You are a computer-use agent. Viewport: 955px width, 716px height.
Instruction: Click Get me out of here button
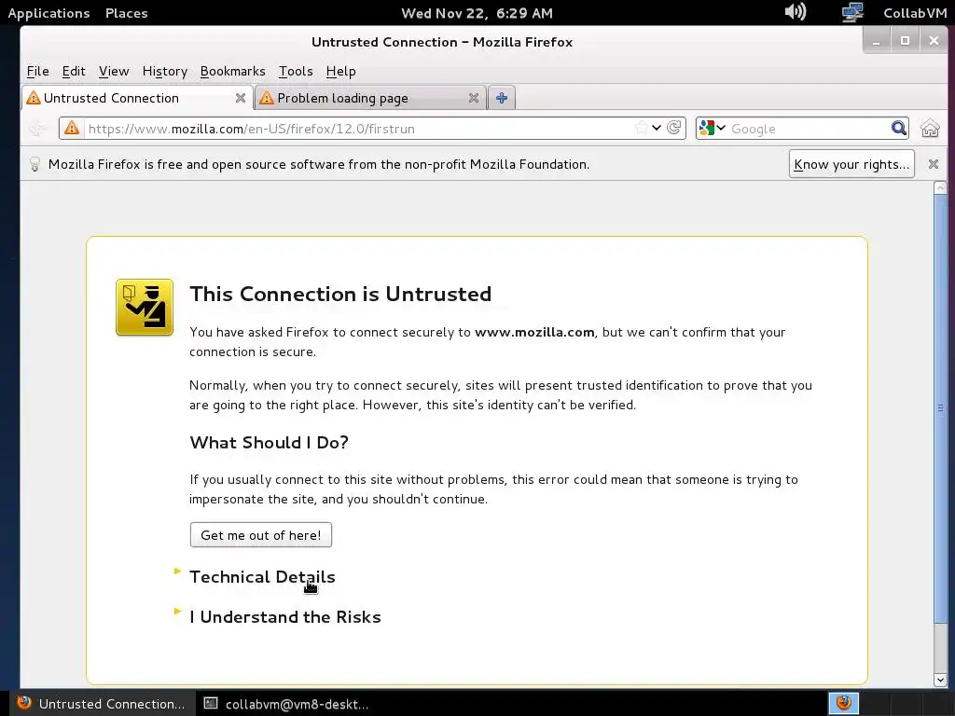tap(261, 534)
